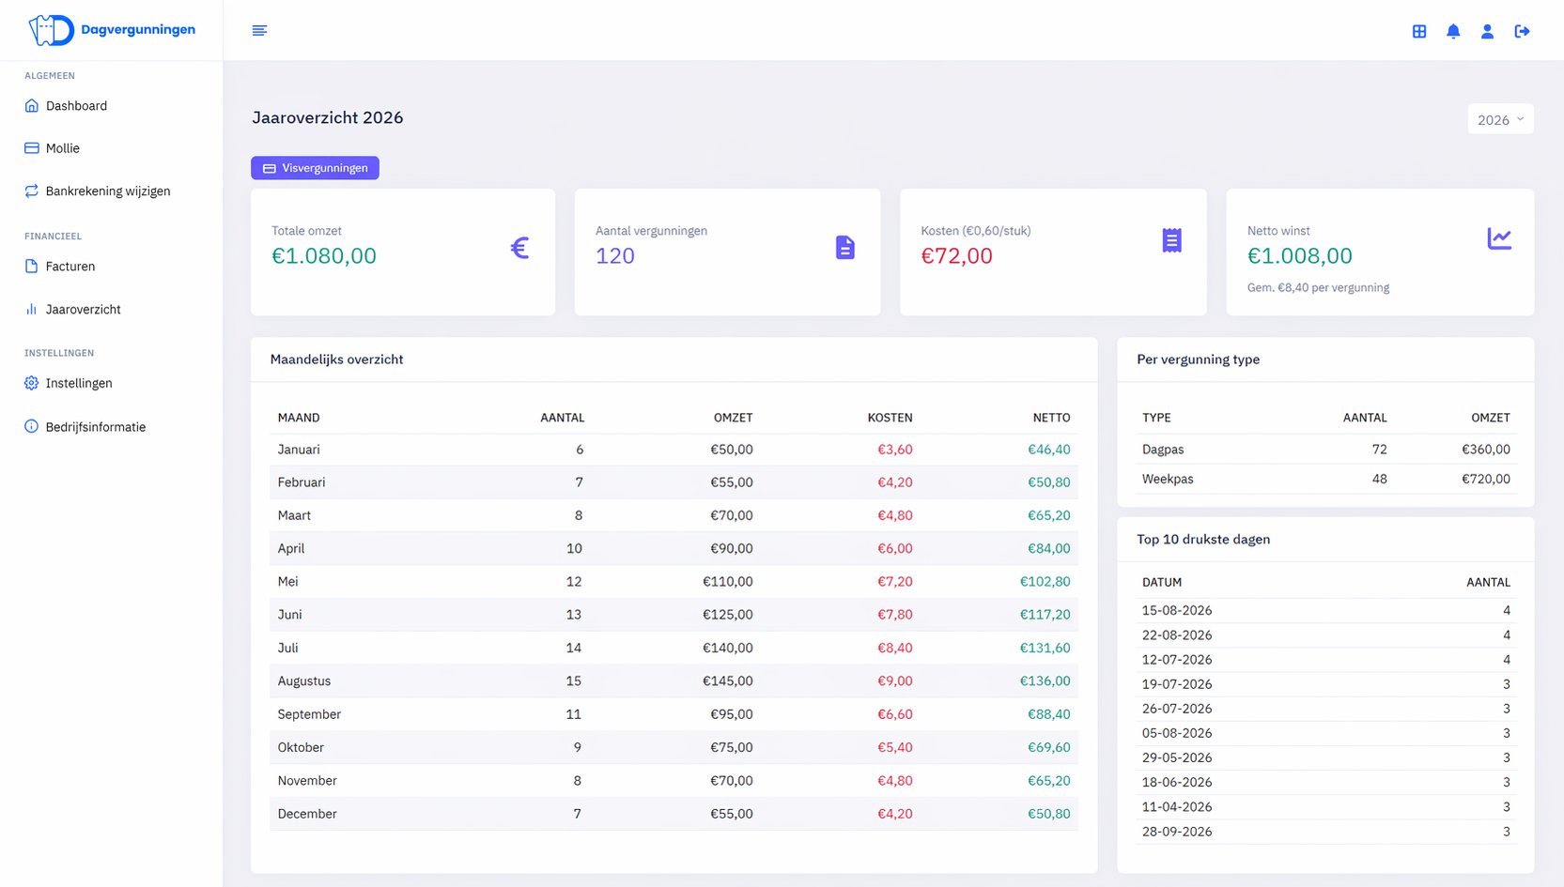Click Juli netto €131,60
Screen dimensions: 1564x887
click(1045, 648)
